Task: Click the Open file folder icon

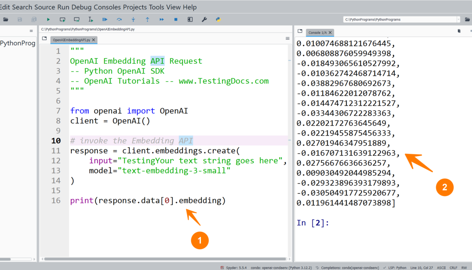Action: pyautogui.click(x=6, y=19)
